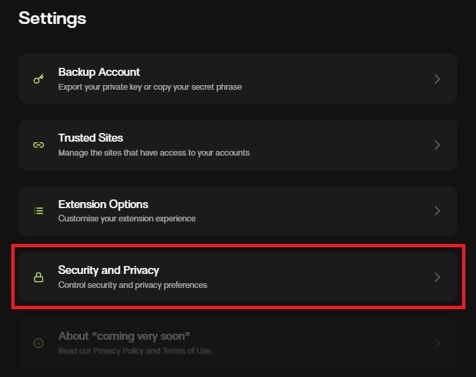
Task: Expand Backup Account using its right chevron
Action: point(437,79)
